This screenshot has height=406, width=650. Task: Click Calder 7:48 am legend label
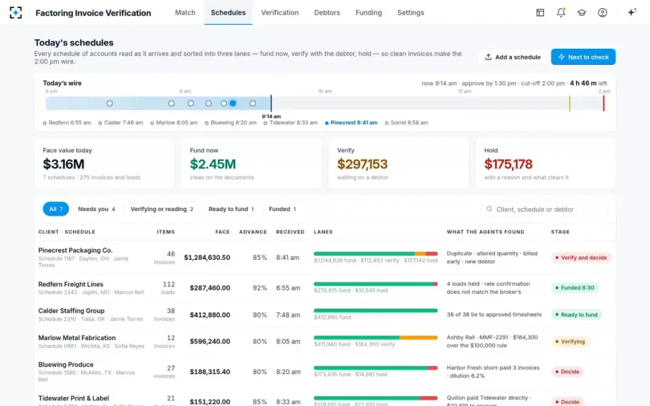121,123
